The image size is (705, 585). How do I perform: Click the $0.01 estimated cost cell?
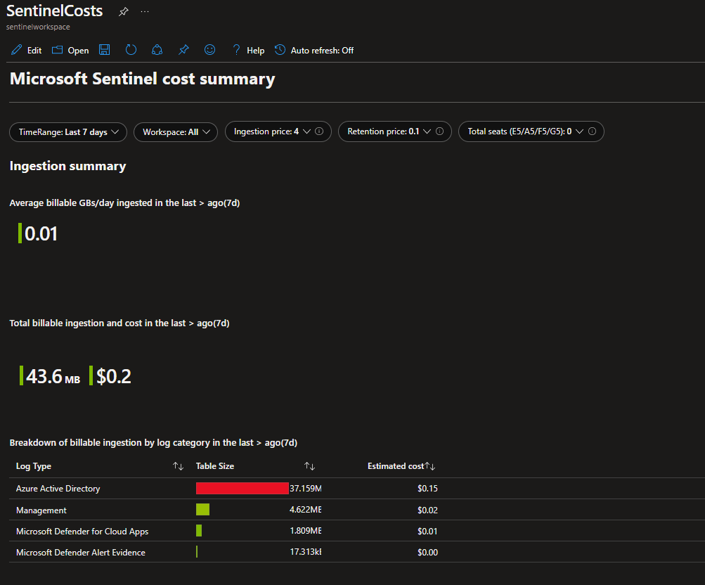pyautogui.click(x=427, y=531)
